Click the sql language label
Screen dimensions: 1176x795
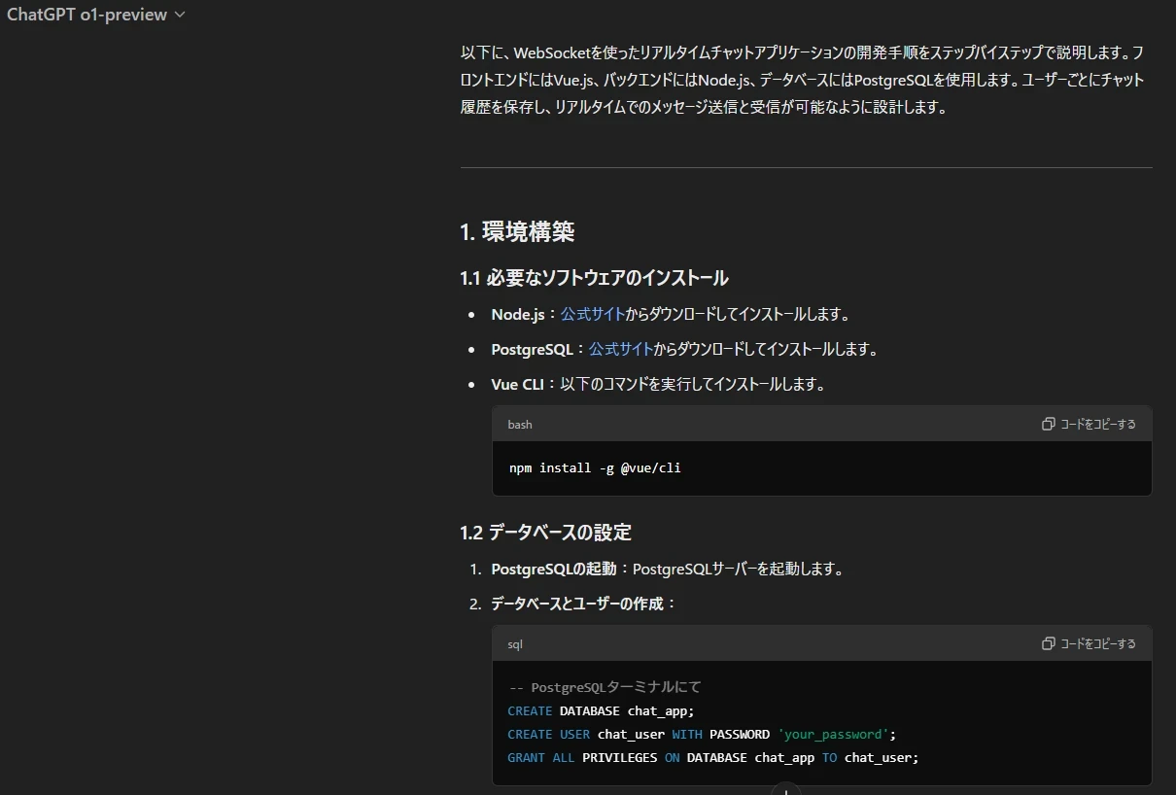(x=515, y=644)
